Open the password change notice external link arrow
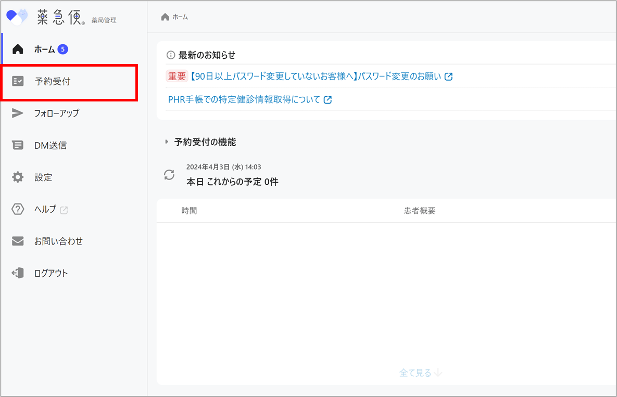Viewport: 617px width, 397px height. coord(449,76)
